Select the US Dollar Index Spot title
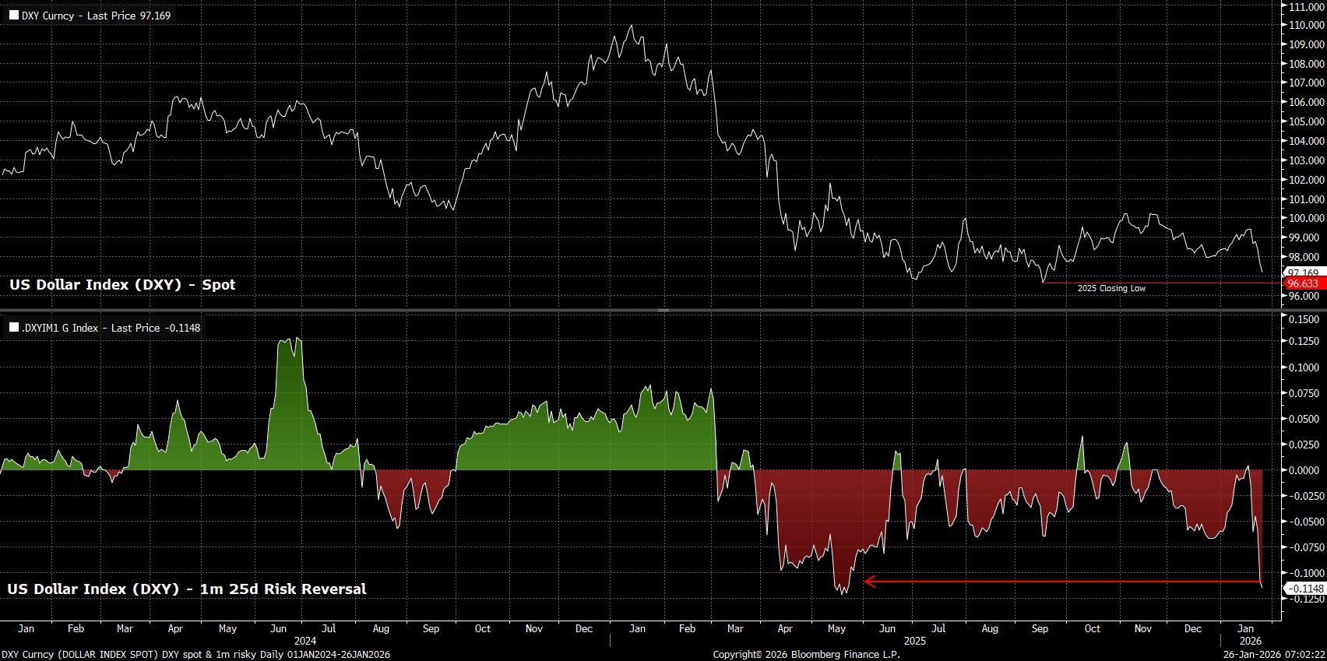 click(122, 285)
